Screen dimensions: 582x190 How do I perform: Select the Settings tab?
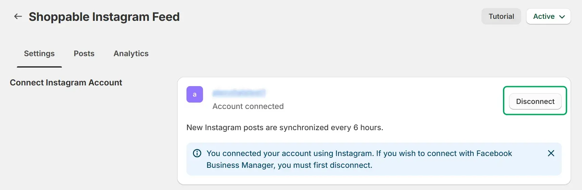click(x=39, y=53)
